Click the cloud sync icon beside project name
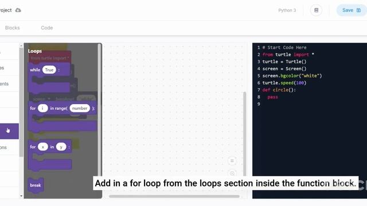Viewport: 367px width, 206px height. [18, 10]
